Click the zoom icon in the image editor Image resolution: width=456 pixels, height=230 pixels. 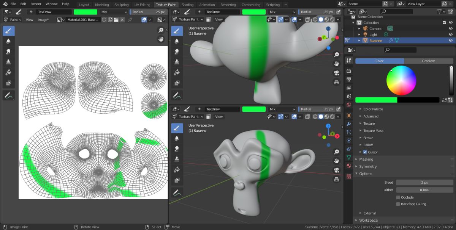click(161, 30)
